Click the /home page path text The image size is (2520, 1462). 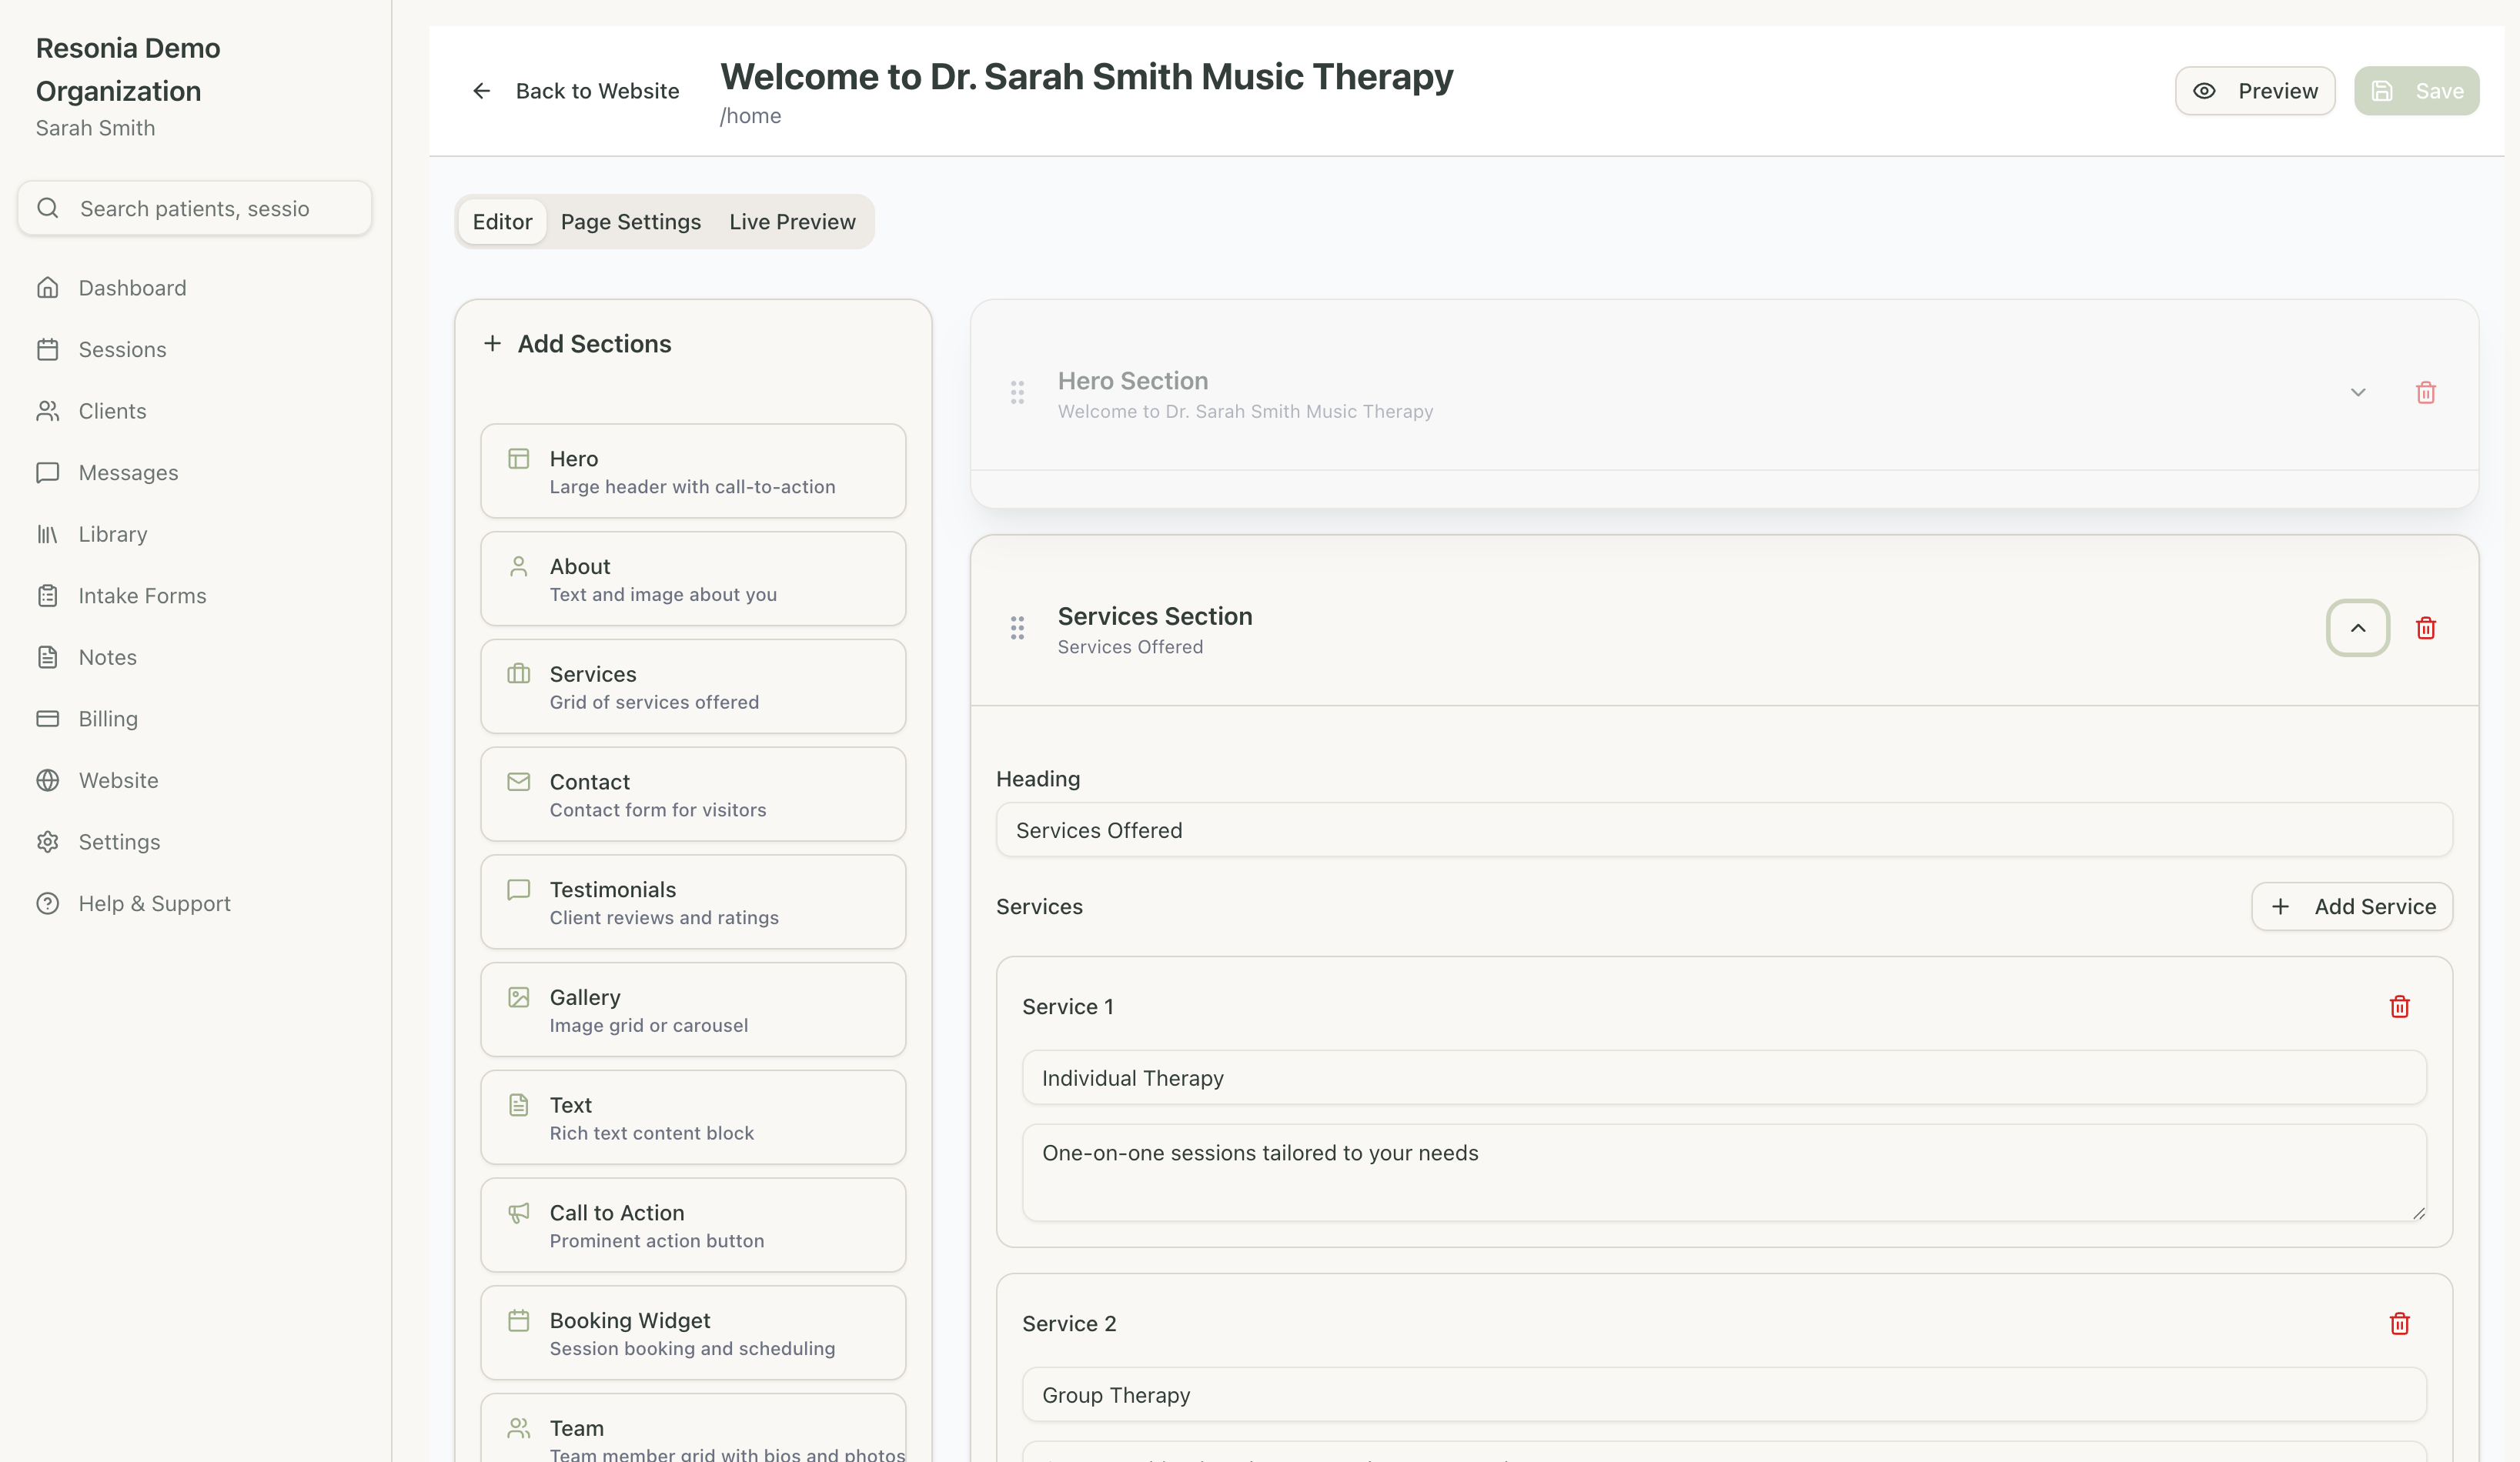(751, 116)
